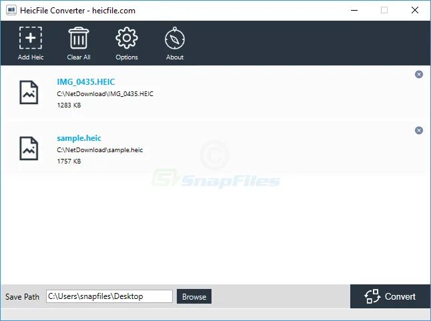431x321 pixels.
Task: Click the IMG_0435.HEIC file name
Action: [86, 82]
